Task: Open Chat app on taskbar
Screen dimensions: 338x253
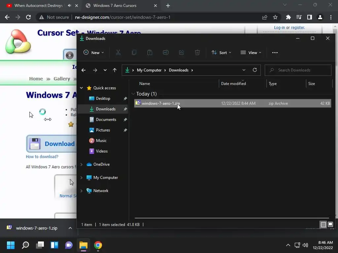Action: pos(69,245)
